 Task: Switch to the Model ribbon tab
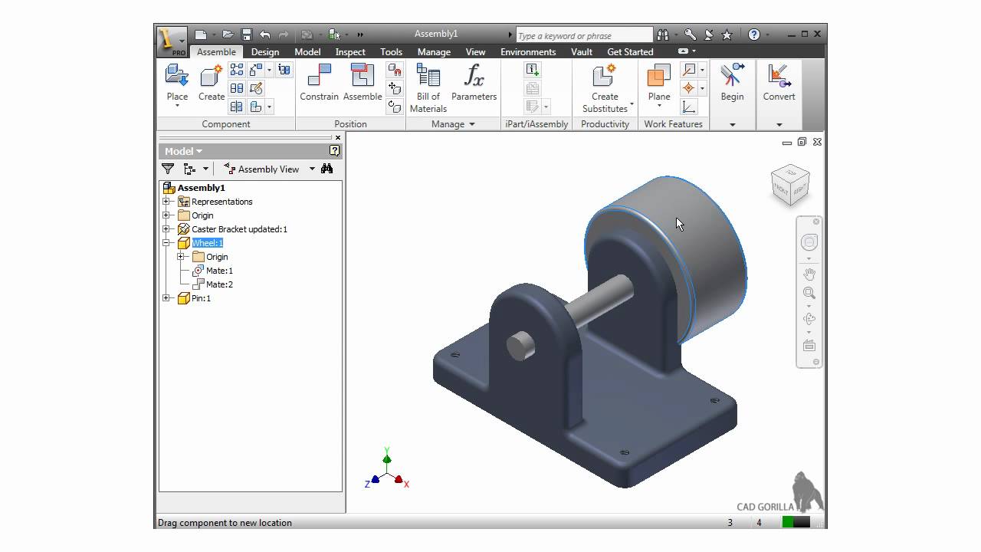click(307, 52)
